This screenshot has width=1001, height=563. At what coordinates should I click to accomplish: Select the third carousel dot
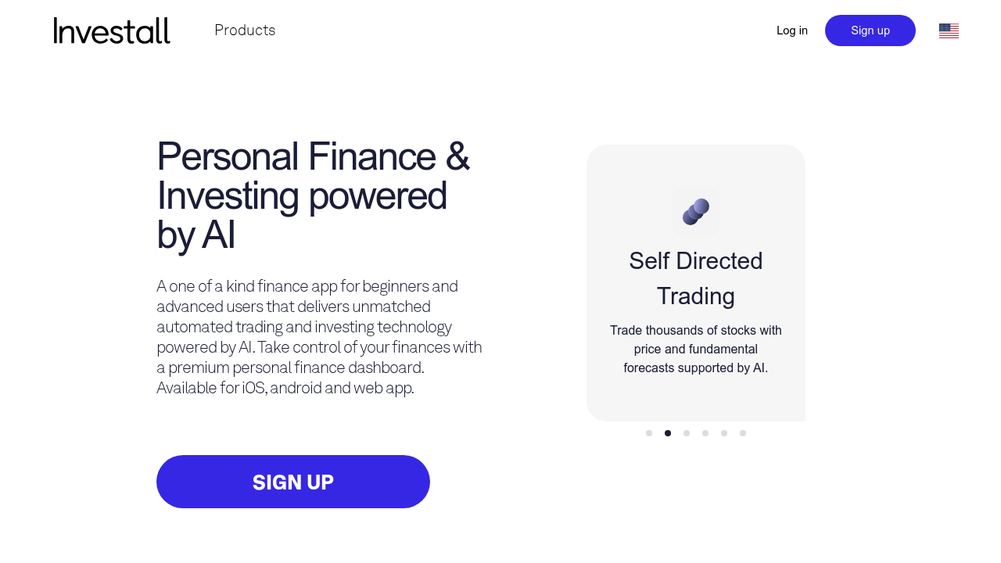pyautogui.click(x=686, y=432)
